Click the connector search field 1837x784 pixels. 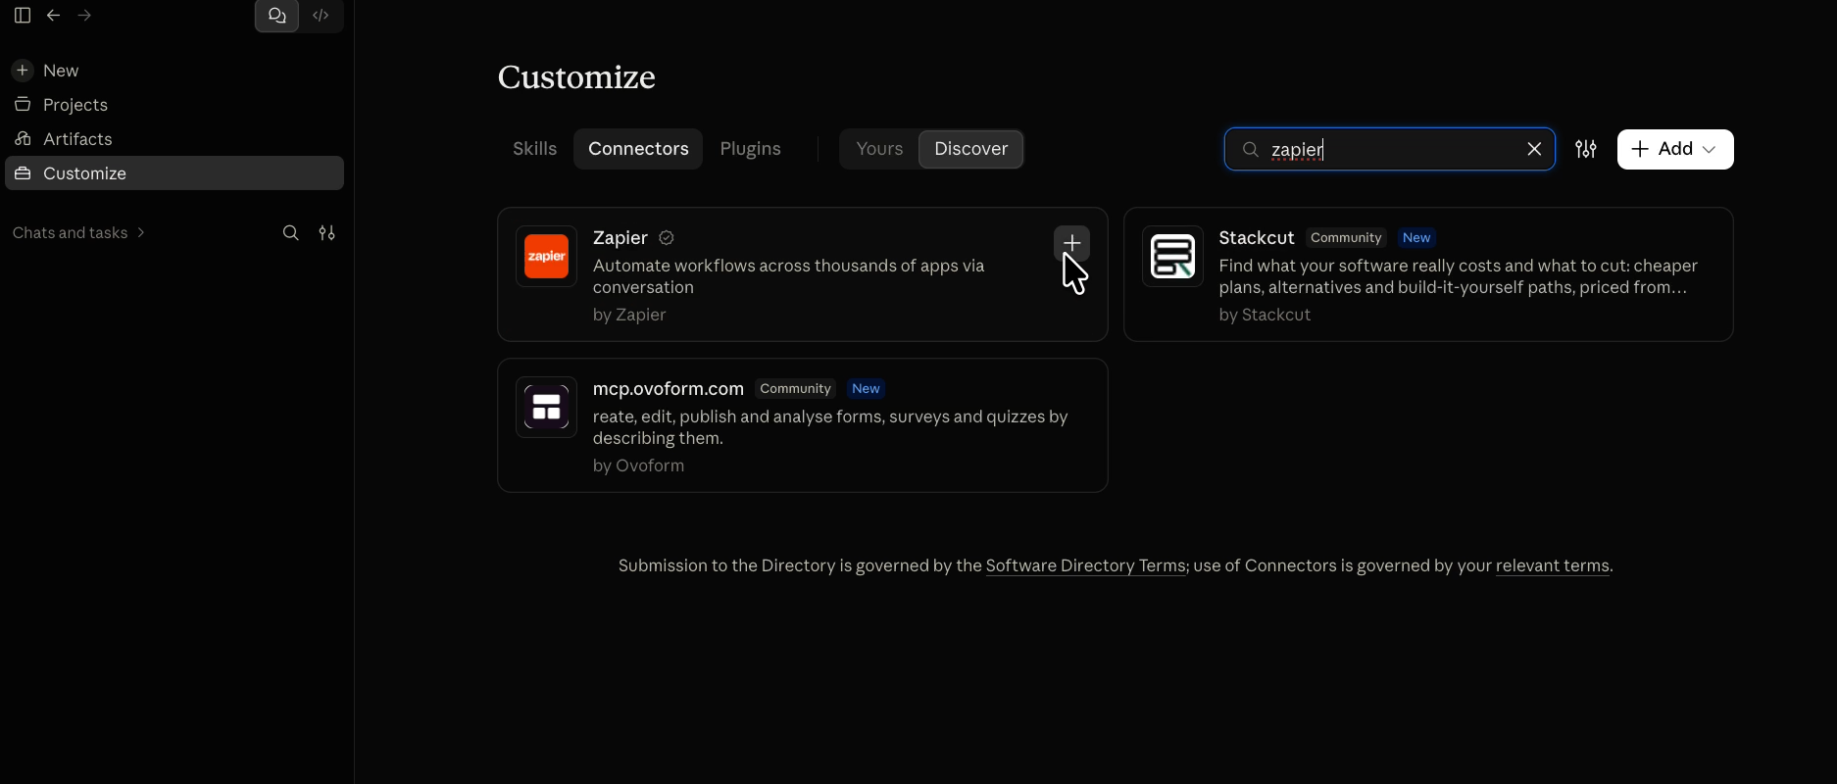(x=1390, y=149)
